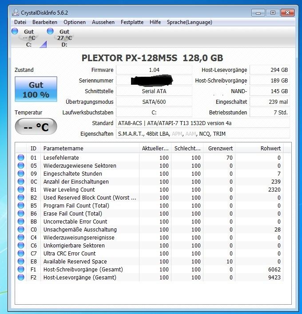Click the Parametername column header
Viewport: 302px width, 314px height.
tap(90, 149)
